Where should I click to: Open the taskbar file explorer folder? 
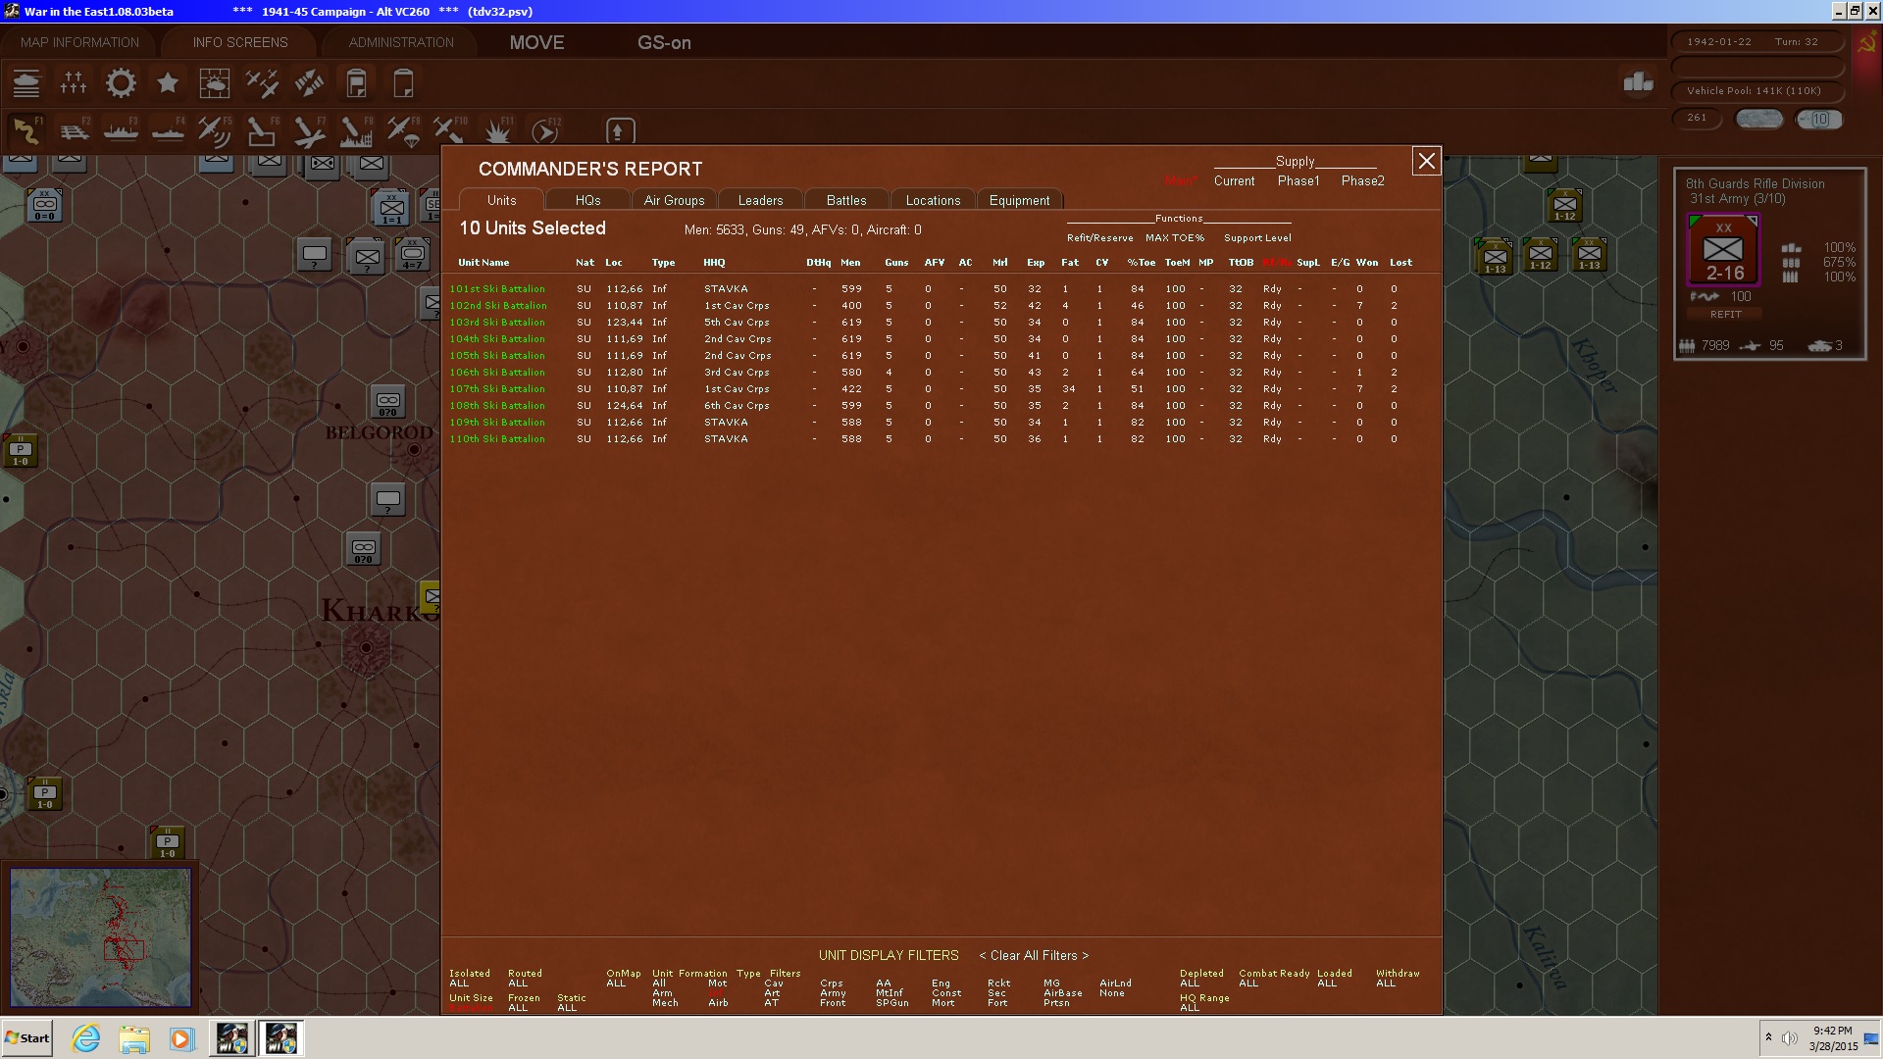134,1038
